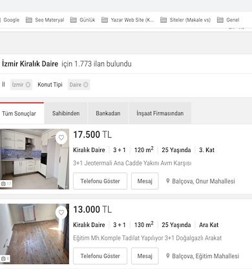Click the 130 m² size value
The height and width of the screenshot is (269, 252).
tap(144, 224)
